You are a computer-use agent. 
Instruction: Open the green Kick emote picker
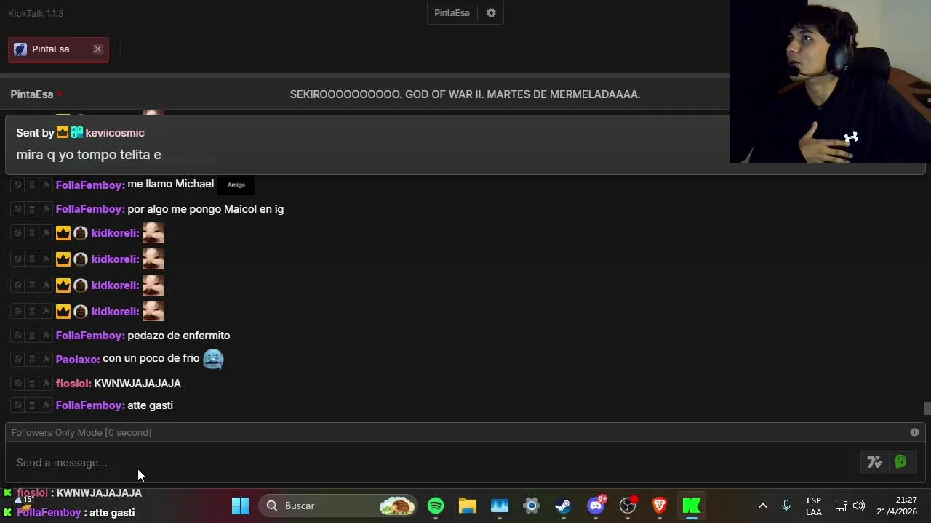coord(900,461)
